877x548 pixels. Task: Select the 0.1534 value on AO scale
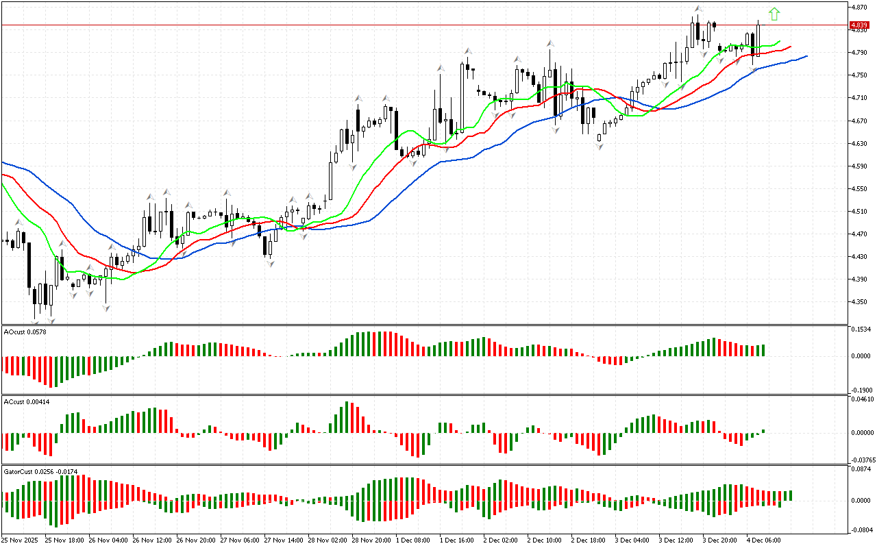[861, 330]
